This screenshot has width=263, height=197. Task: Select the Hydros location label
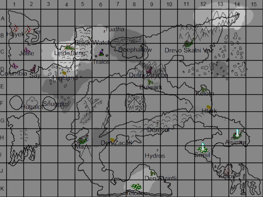click(x=155, y=156)
